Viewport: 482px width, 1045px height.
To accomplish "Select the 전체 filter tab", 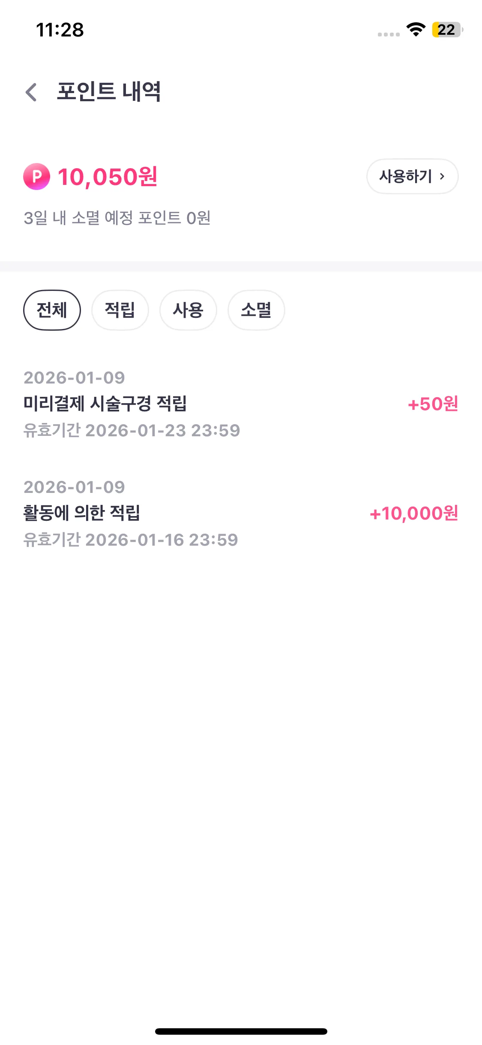I will 52,310.
